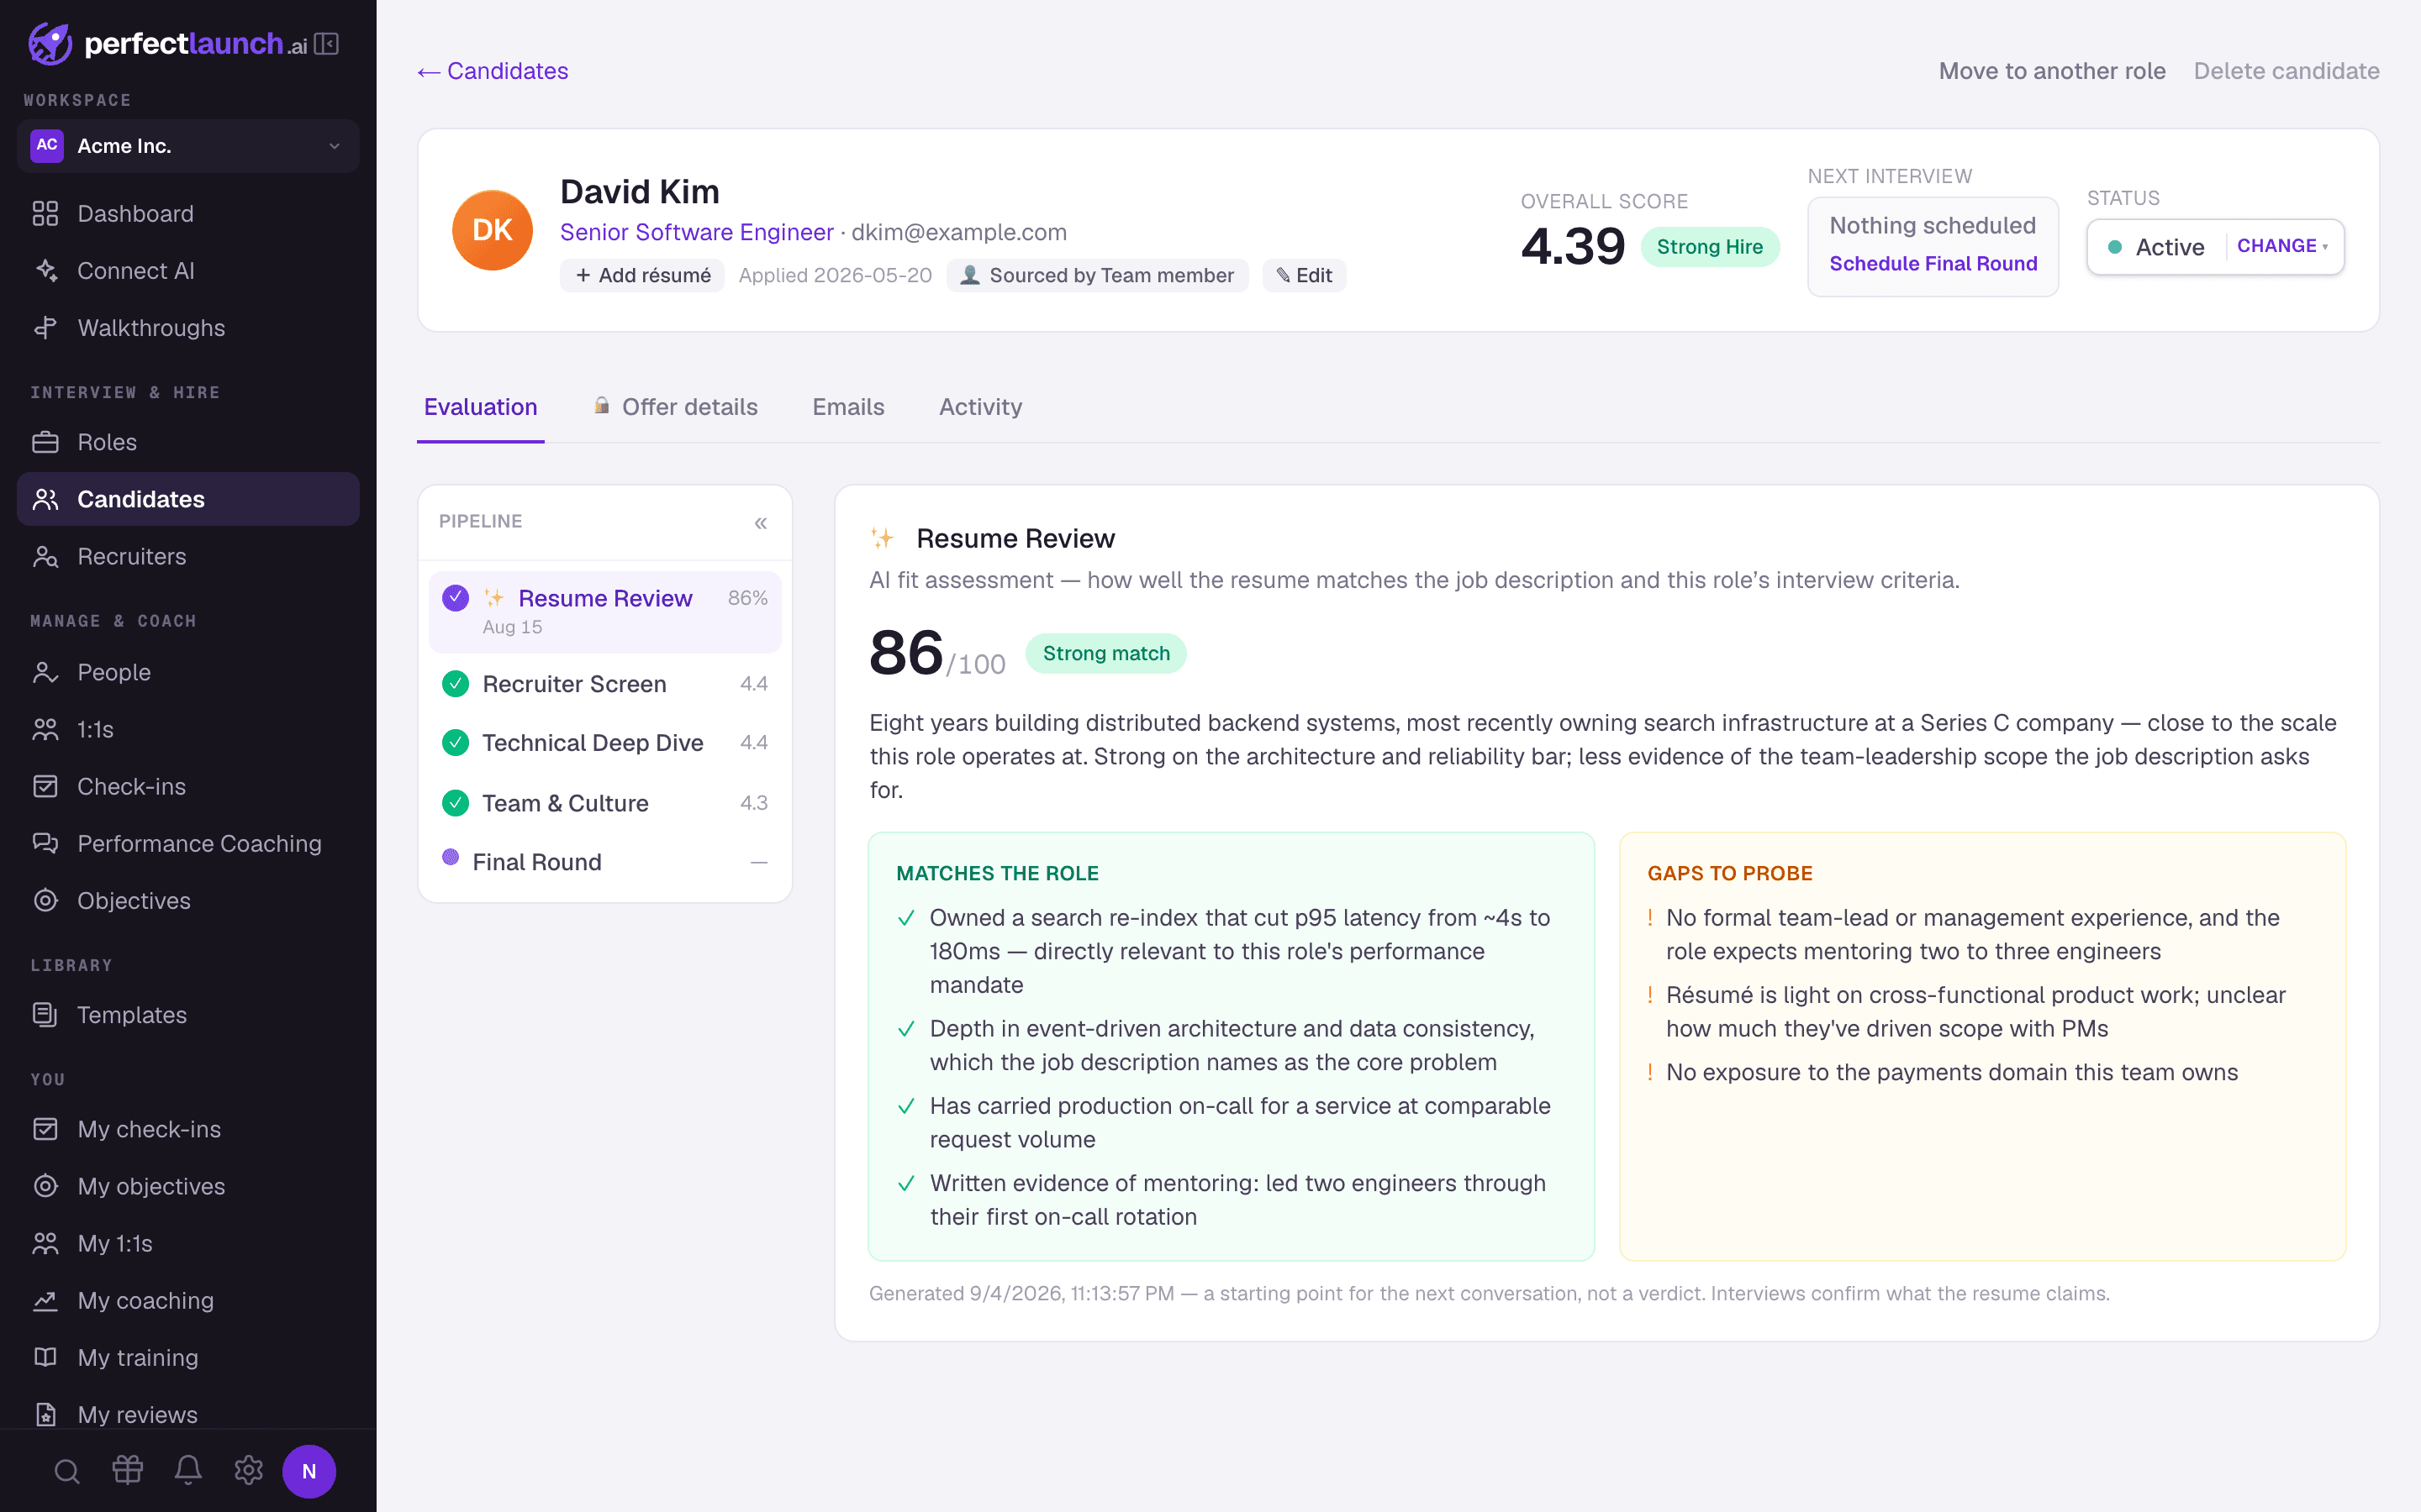Click the Edit source button
This screenshot has width=2421, height=1512.
(x=1305, y=275)
